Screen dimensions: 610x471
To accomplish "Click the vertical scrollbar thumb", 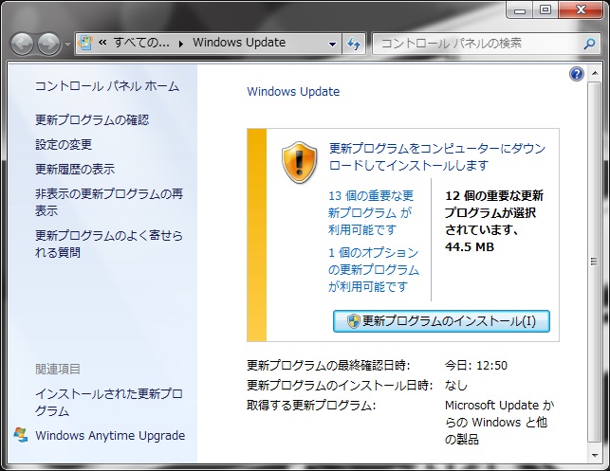I will pos(595,262).
